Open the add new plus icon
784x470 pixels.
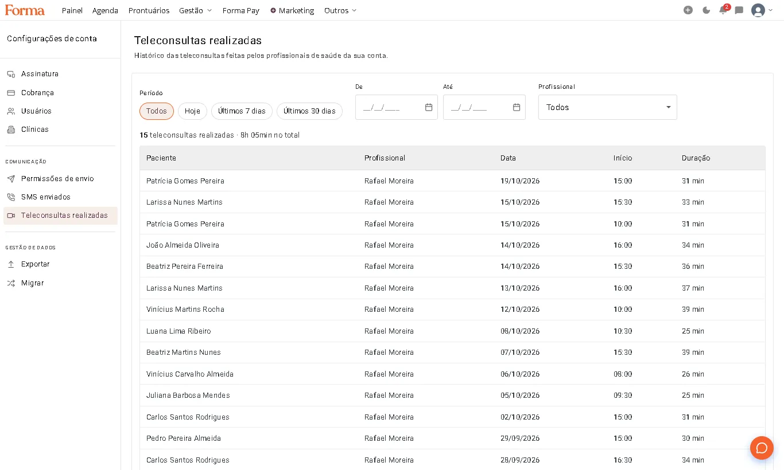point(688,10)
